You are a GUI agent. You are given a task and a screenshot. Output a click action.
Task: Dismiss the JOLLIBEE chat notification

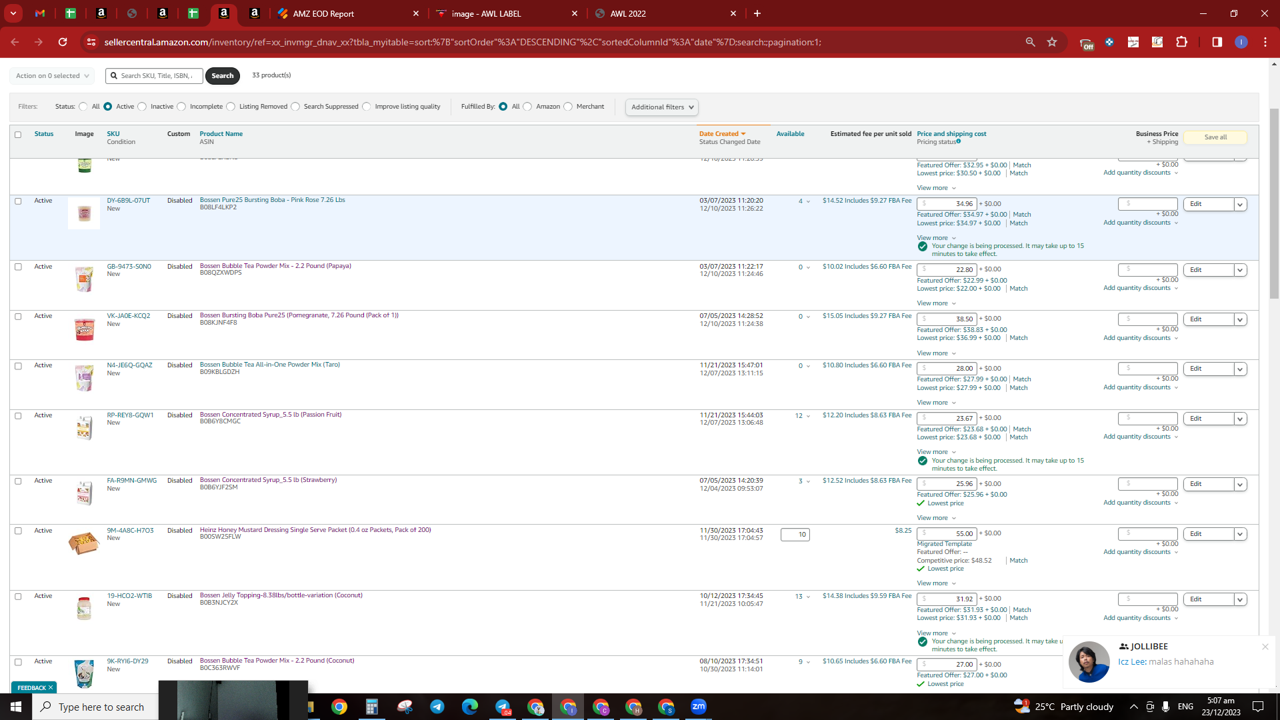1265,647
